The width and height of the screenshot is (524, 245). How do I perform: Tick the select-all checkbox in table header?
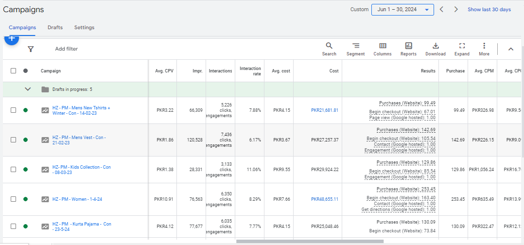coord(14,71)
